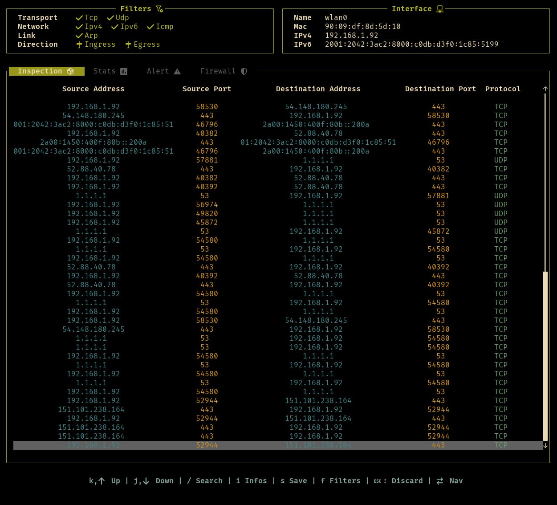Click destination port 46796
This screenshot has height=505, width=557.
pyautogui.click(x=439, y=143)
